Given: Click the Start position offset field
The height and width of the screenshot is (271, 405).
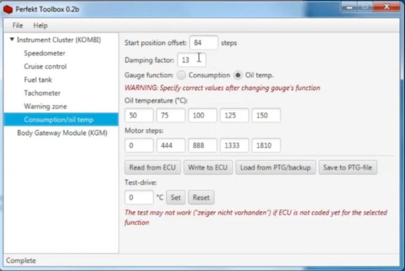Looking at the screenshot, I should click(x=204, y=43).
